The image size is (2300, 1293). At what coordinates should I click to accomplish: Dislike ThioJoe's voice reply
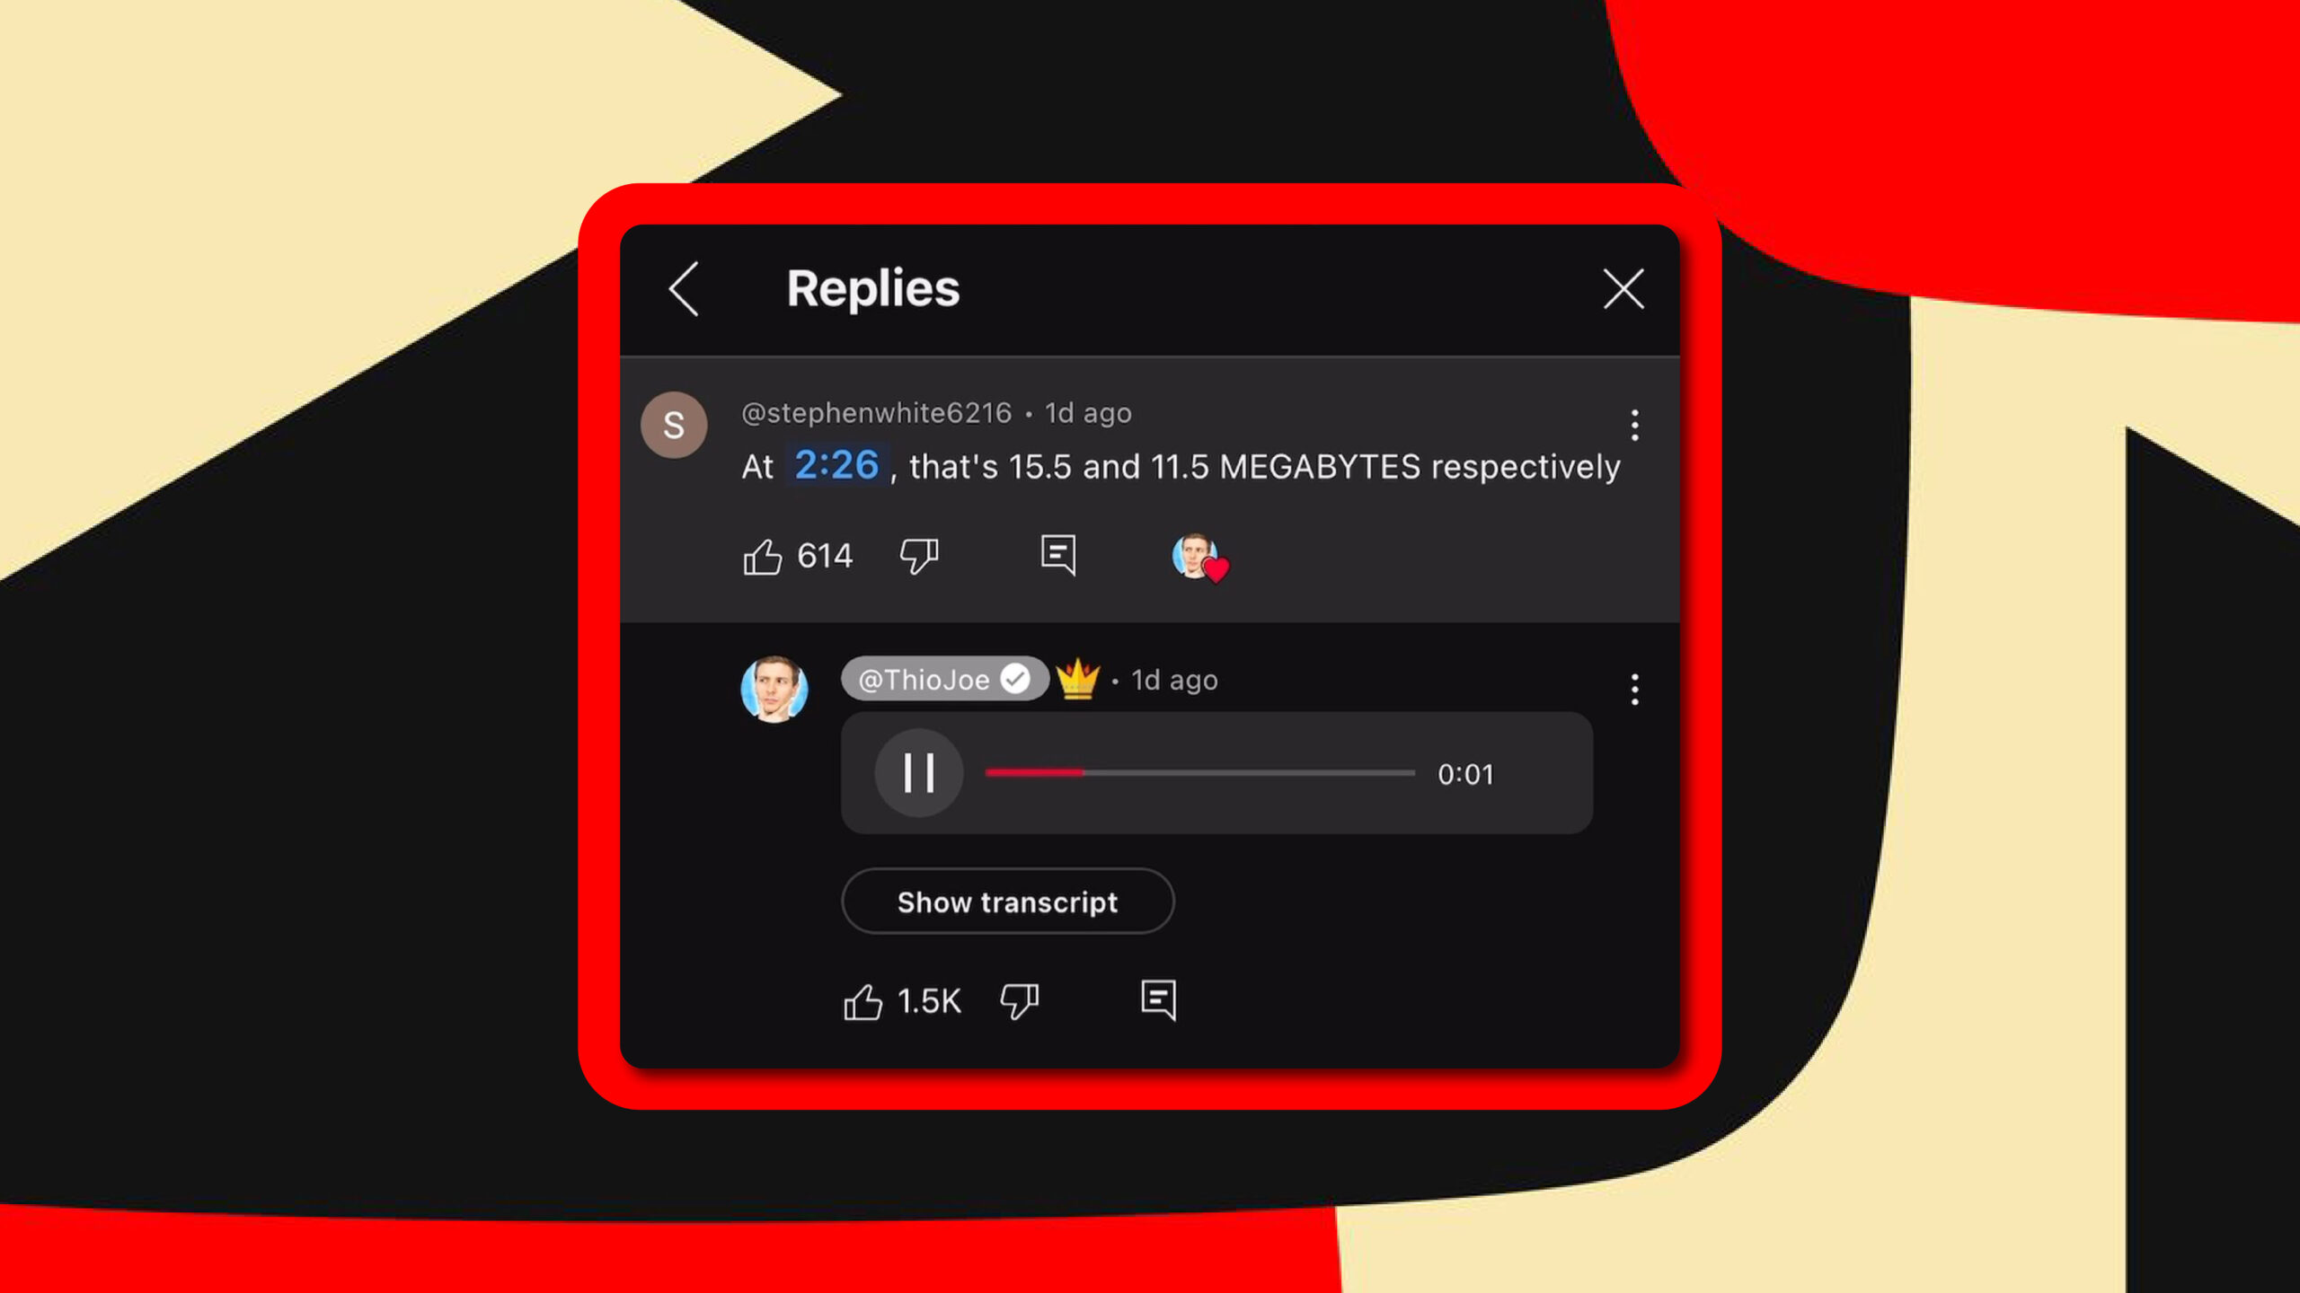[1020, 1002]
